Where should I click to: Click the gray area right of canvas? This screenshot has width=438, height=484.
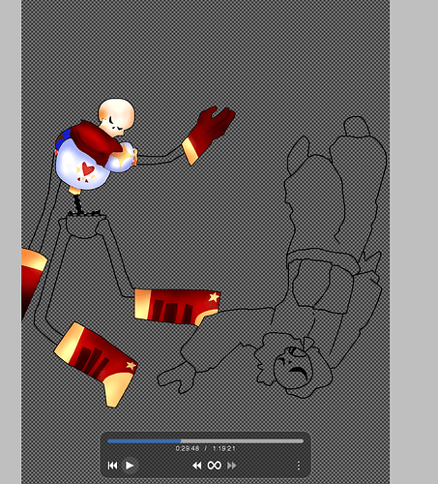pyautogui.click(x=414, y=242)
